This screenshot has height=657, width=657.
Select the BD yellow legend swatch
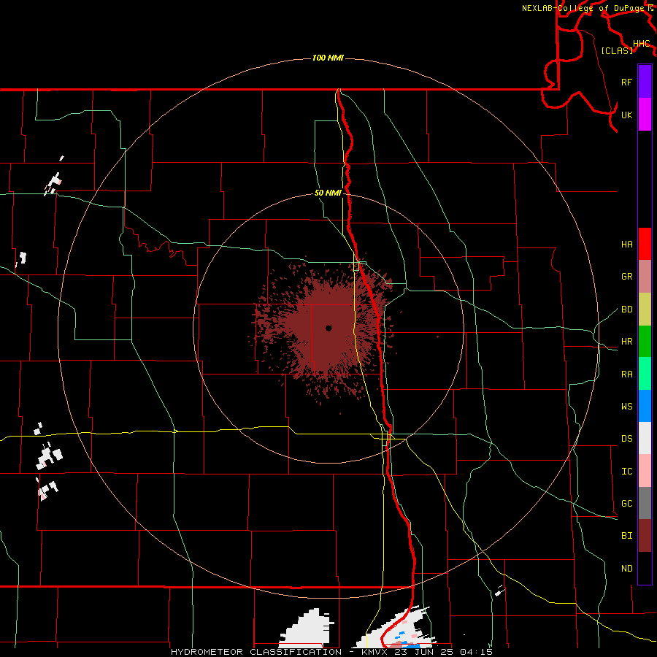tap(645, 310)
